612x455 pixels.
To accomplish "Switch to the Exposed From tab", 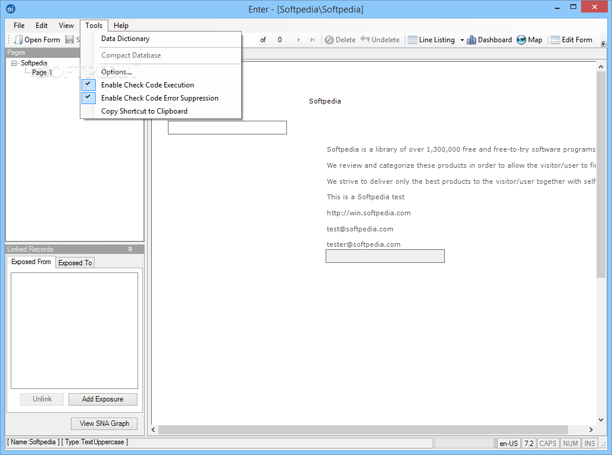I will click(31, 262).
